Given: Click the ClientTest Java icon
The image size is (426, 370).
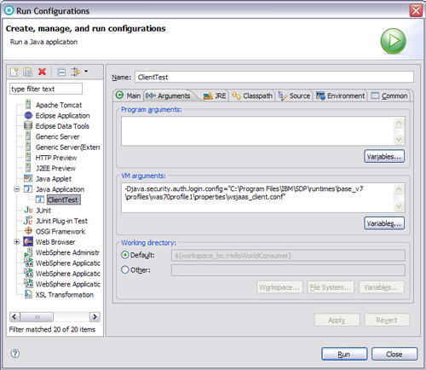Looking at the screenshot, I should (40, 199).
